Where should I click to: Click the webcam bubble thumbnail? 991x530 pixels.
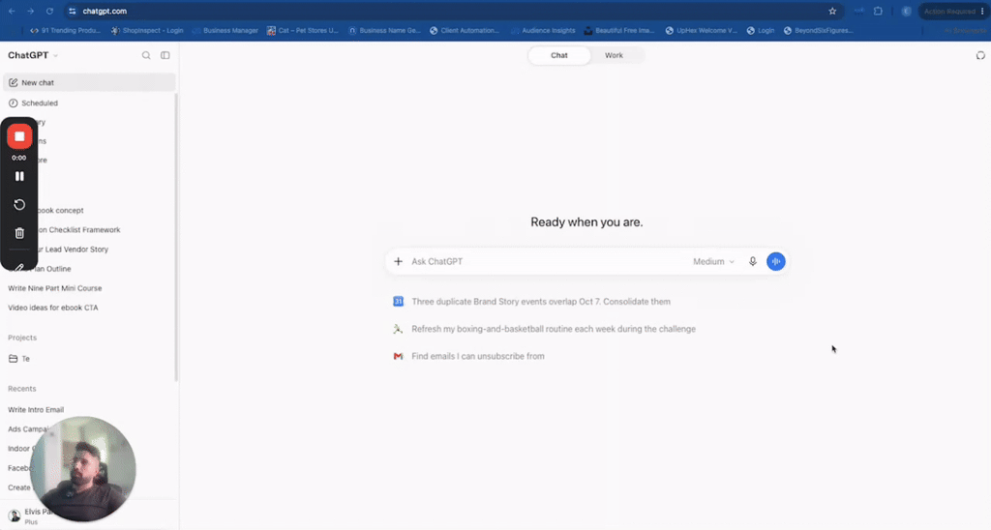click(x=83, y=469)
